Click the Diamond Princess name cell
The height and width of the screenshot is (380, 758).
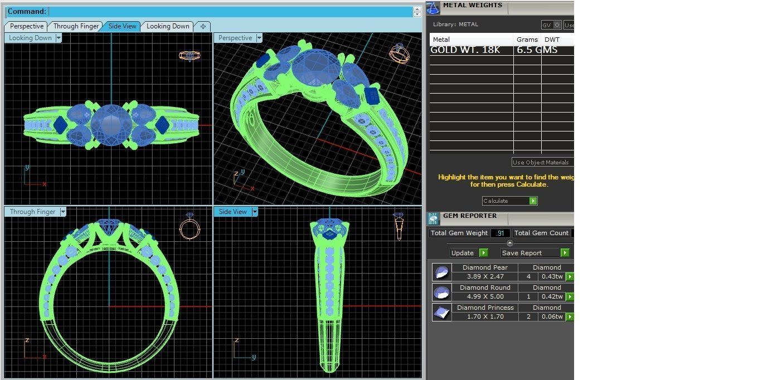pos(485,308)
